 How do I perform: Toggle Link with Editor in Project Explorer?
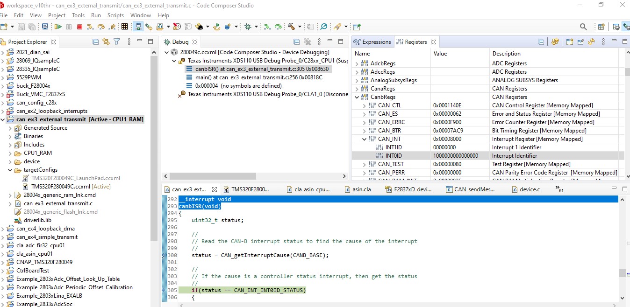(106, 42)
